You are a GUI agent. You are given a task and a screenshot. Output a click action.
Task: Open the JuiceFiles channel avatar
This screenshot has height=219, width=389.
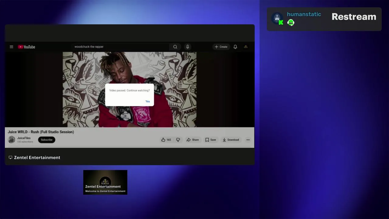pos(12,140)
